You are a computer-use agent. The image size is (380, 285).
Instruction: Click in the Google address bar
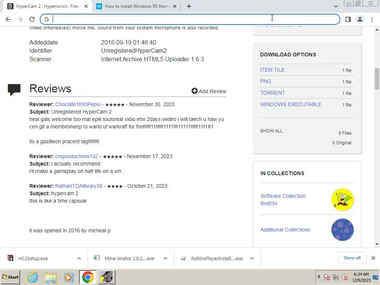190,19
